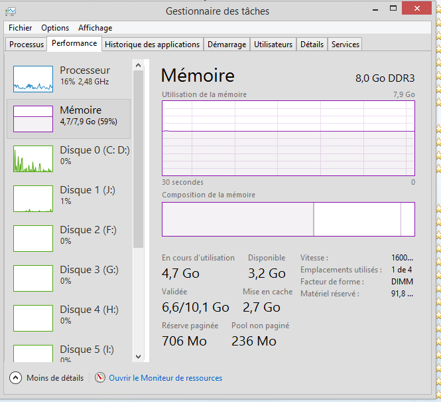Click Ouvrir le Moniteur de ressources link

click(x=165, y=378)
